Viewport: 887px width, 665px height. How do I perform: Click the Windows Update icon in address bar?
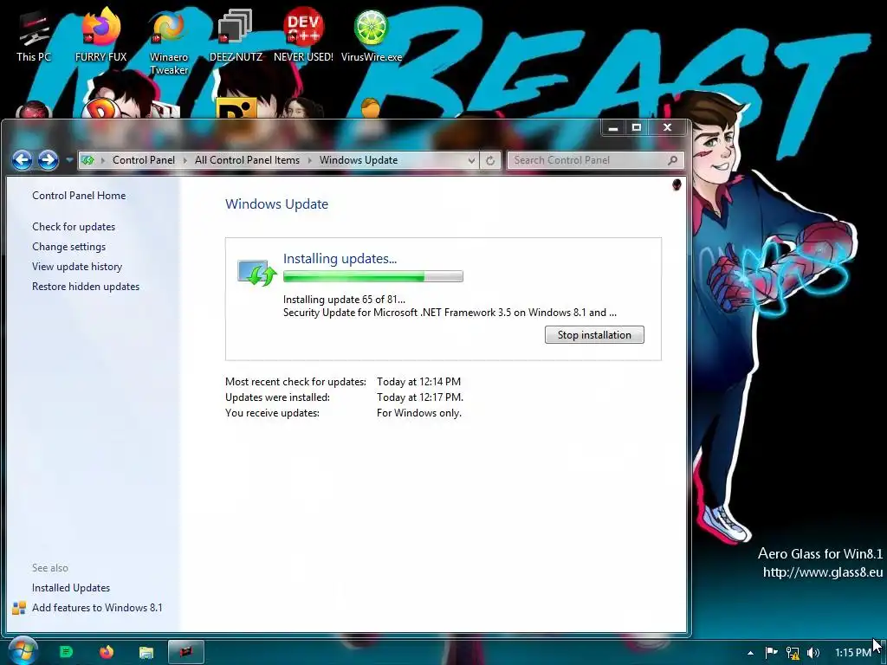[87, 160]
